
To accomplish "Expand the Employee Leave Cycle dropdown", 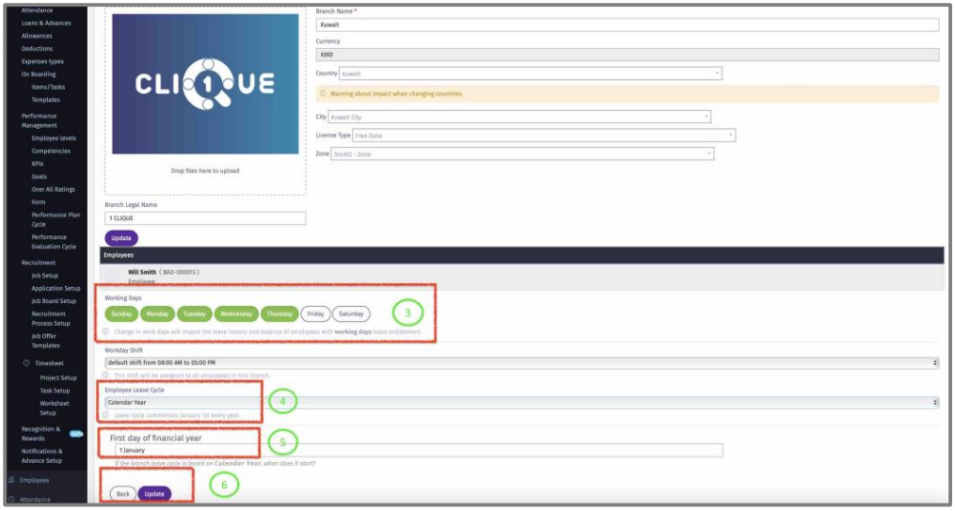I will tap(521, 403).
